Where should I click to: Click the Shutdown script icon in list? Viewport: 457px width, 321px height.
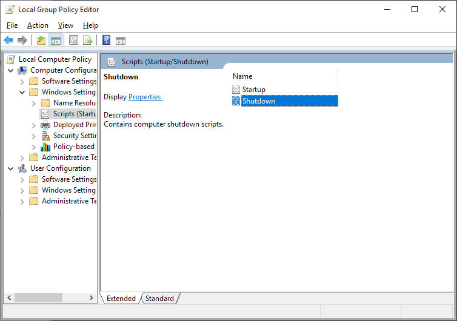point(236,101)
